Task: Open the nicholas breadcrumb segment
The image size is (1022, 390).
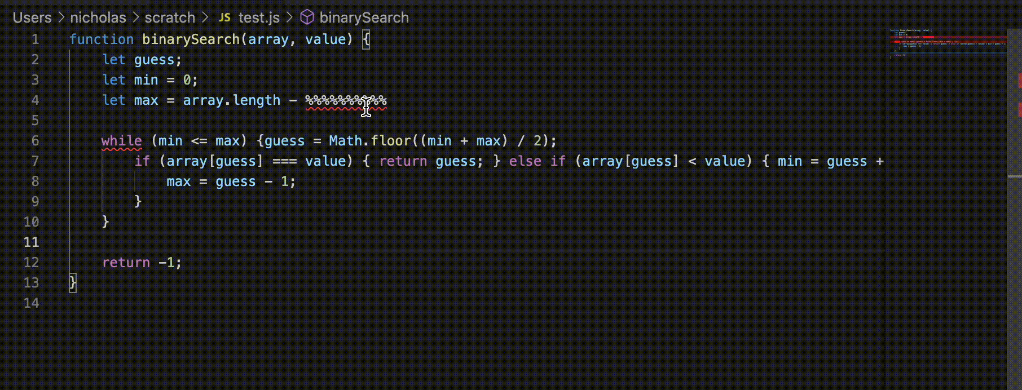Action: [98, 17]
